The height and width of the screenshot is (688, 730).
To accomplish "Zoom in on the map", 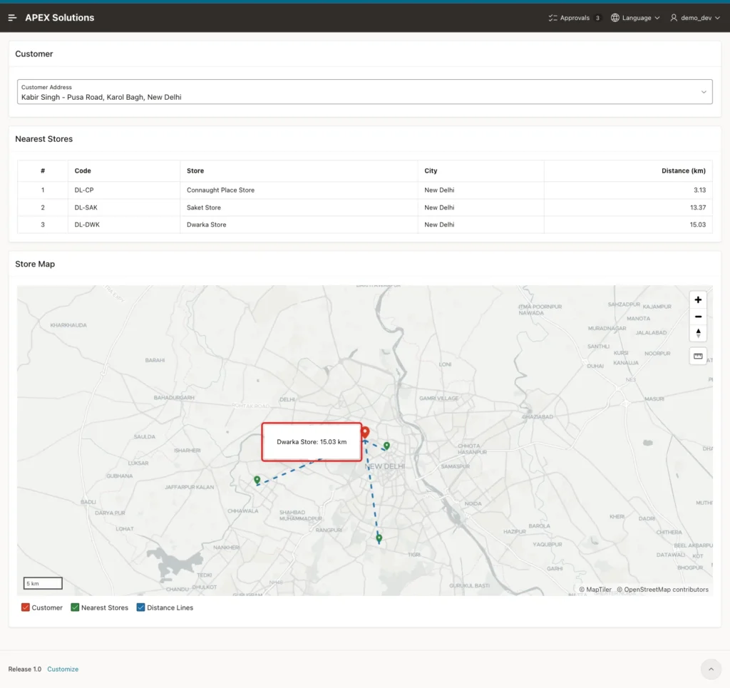I will 698,299.
